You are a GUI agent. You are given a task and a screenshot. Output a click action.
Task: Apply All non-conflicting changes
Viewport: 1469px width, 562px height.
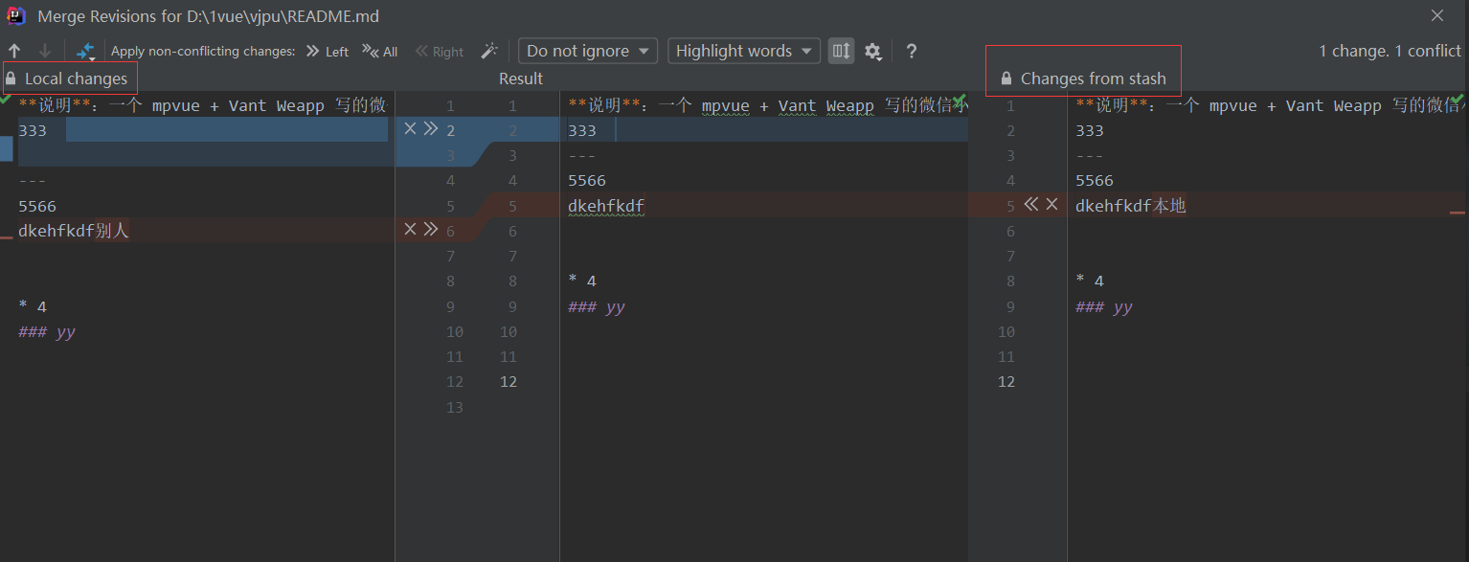pyautogui.click(x=380, y=52)
